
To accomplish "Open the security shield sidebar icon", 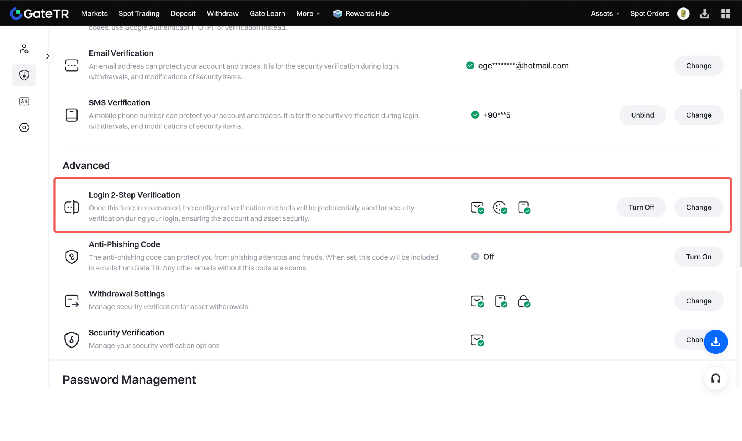I will 24,75.
